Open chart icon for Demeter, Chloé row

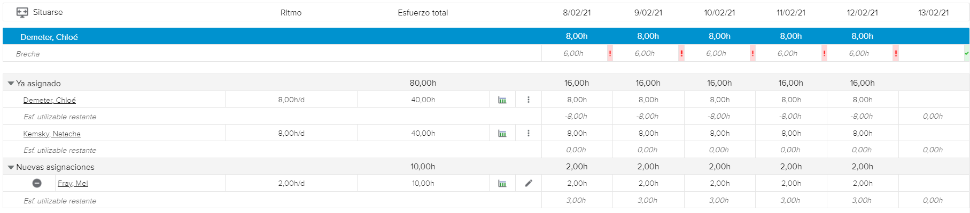pyautogui.click(x=502, y=100)
